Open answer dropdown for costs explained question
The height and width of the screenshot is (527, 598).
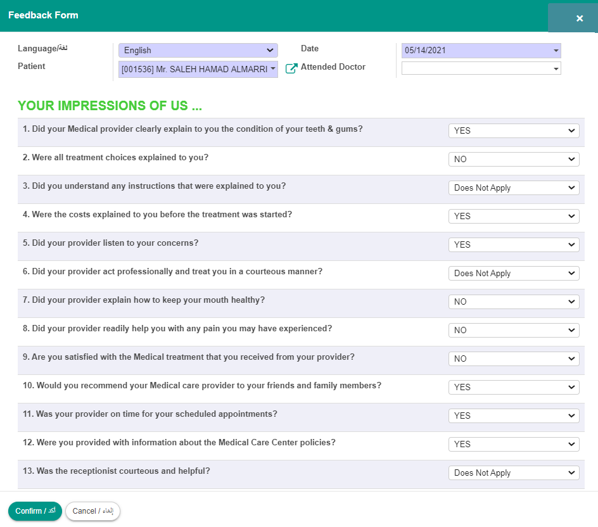(x=514, y=216)
